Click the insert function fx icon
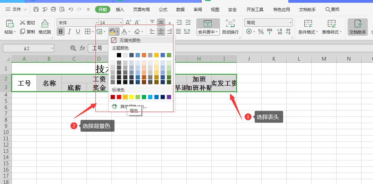This screenshot has height=184, width=373. click(82, 48)
